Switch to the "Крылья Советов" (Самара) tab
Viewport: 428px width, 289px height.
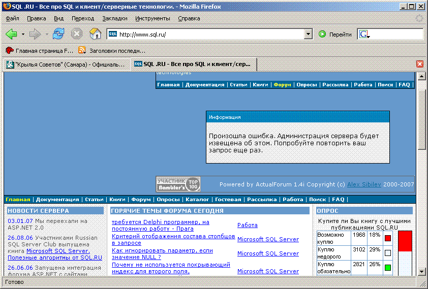[65, 65]
